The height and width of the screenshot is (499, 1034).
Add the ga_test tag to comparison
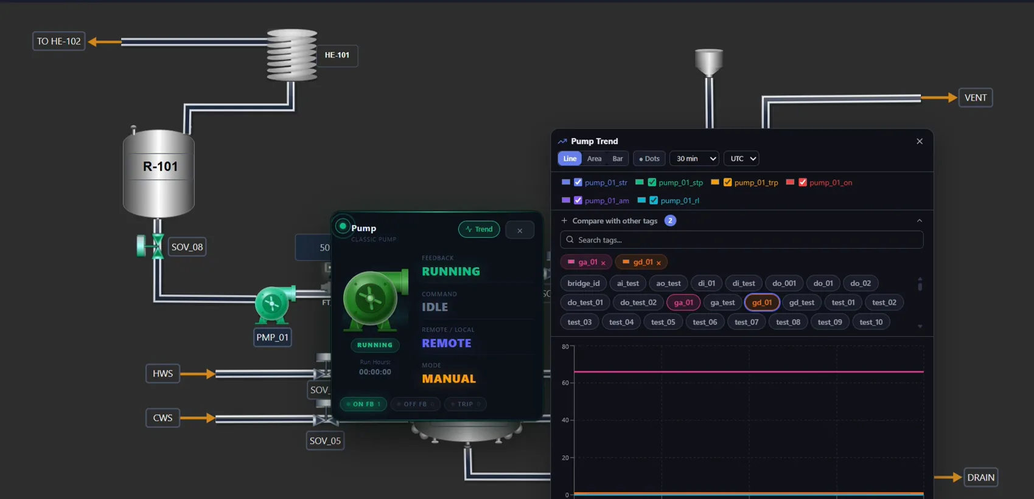(722, 303)
